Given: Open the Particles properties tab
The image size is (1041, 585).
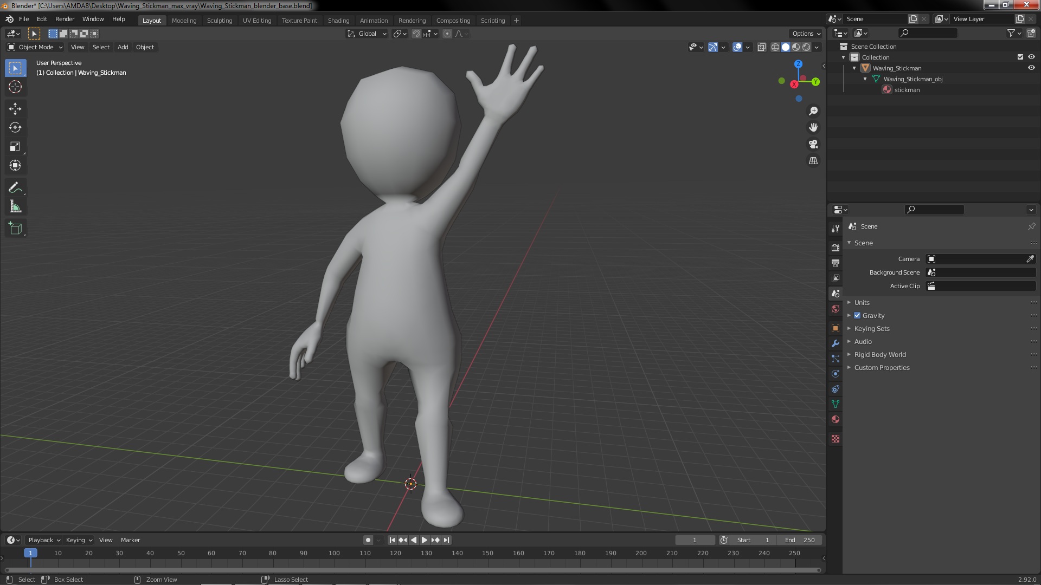Looking at the screenshot, I should (x=836, y=359).
